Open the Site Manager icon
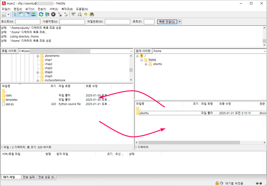The image size is (267, 186). click(4, 14)
